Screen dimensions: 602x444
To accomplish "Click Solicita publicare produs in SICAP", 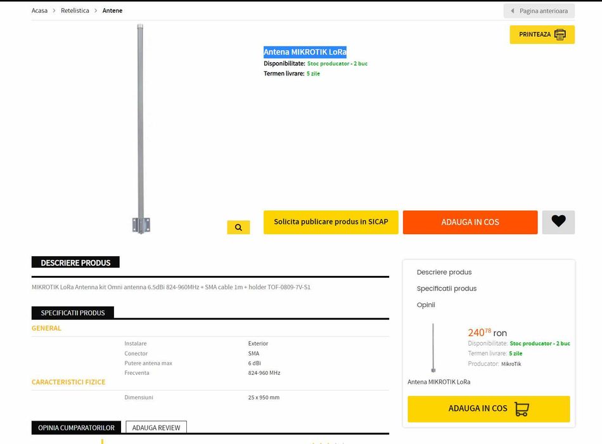I will click(x=331, y=222).
